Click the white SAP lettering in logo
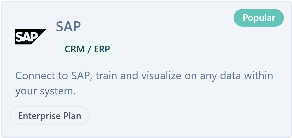Image resolution: width=292 pixels, height=138 pixels. 27,37
